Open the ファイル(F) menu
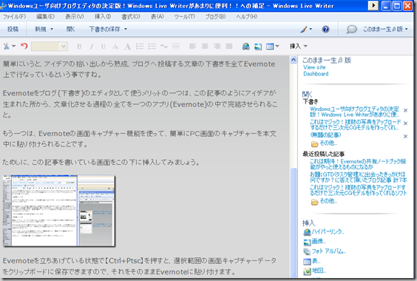This screenshot has width=417, height=281. (14, 16)
